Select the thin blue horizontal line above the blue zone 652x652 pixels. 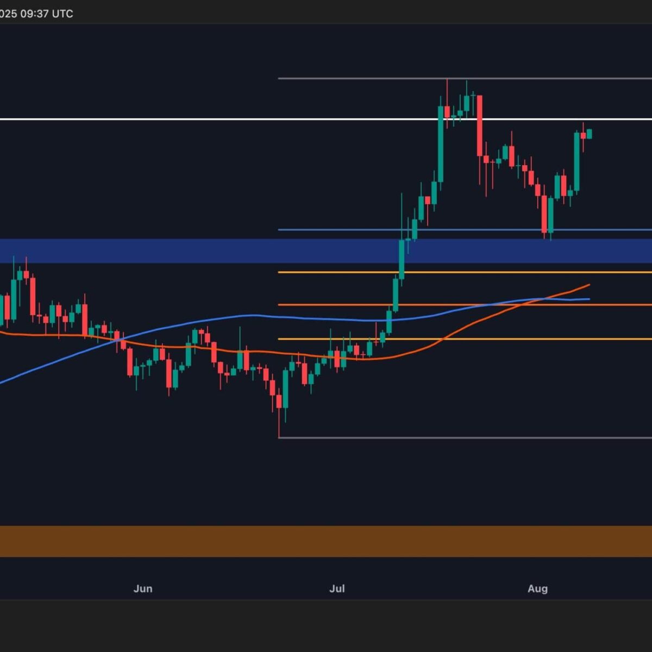pyautogui.click(x=465, y=230)
